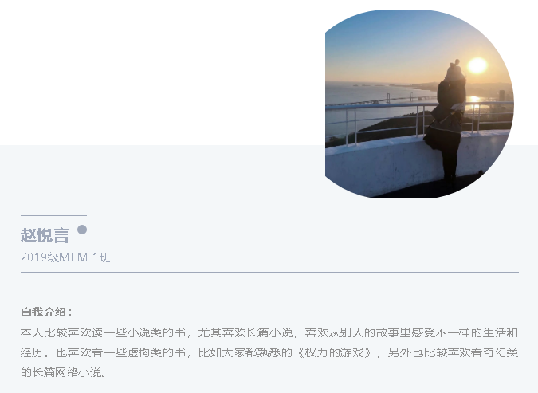Click the person standing in the photo
The width and height of the screenshot is (538, 393).
(446, 122)
